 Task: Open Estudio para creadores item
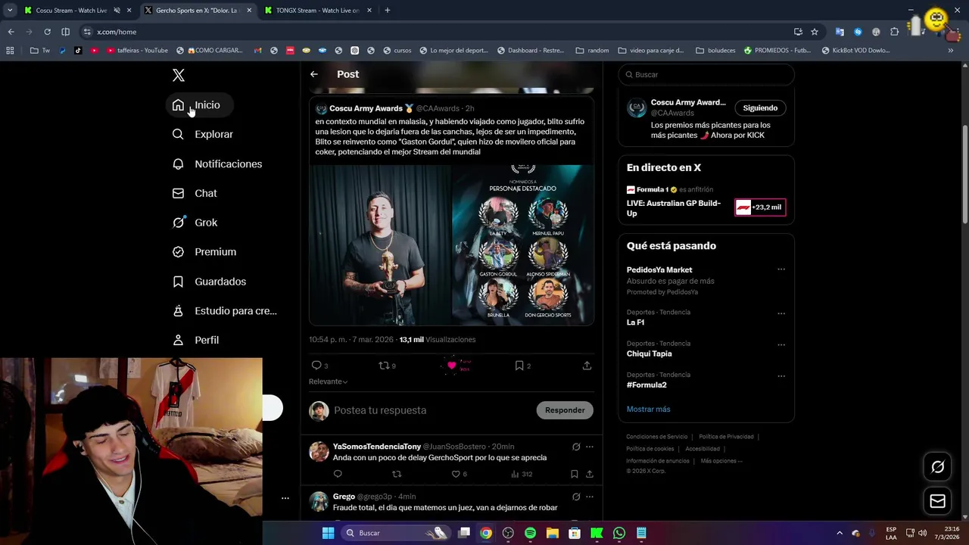pos(225,311)
